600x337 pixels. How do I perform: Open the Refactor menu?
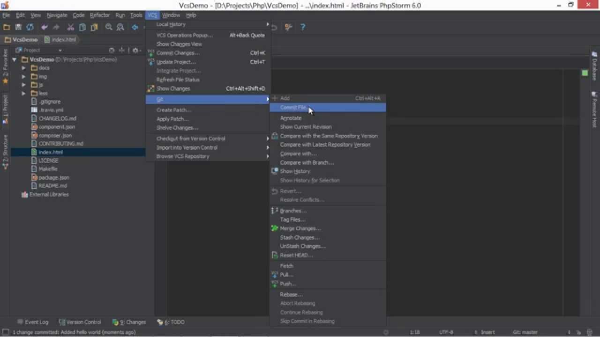click(x=99, y=15)
